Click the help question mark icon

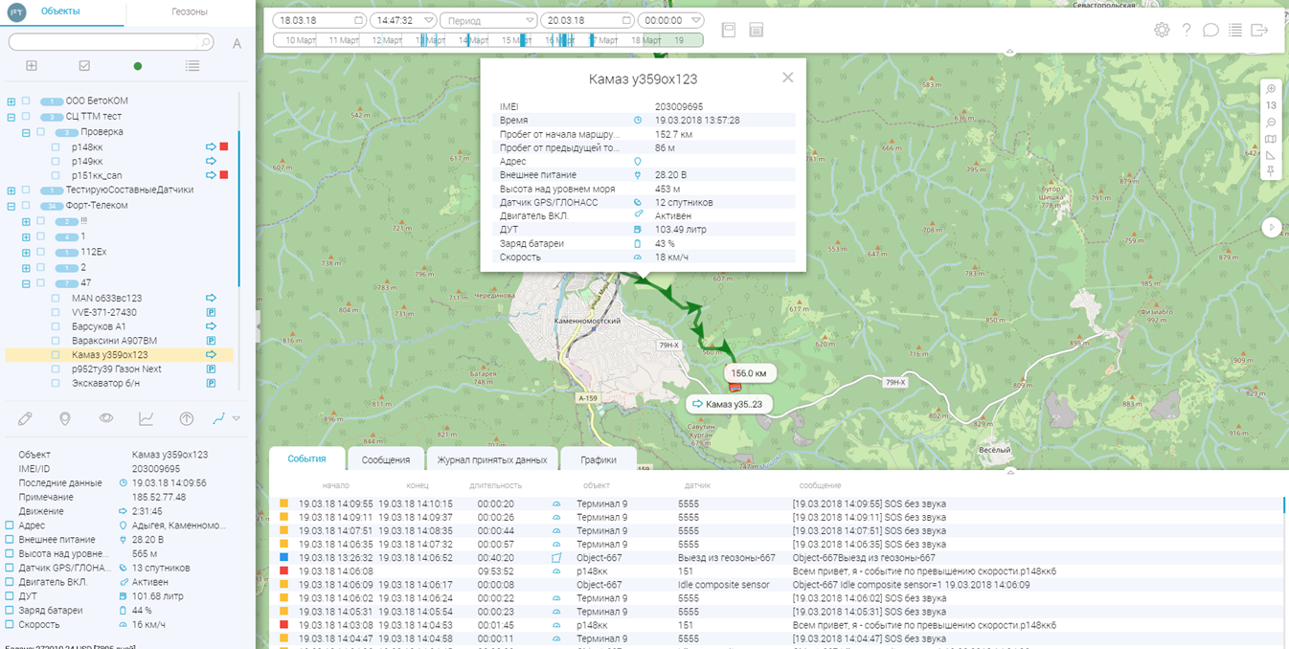pyautogui.click(x=1187, y=30)
